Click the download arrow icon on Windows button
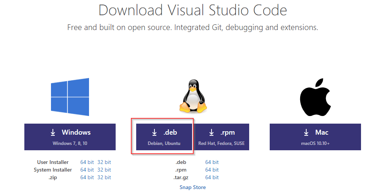369x194 pixels. pyautogui.click(x=53, y=132)
